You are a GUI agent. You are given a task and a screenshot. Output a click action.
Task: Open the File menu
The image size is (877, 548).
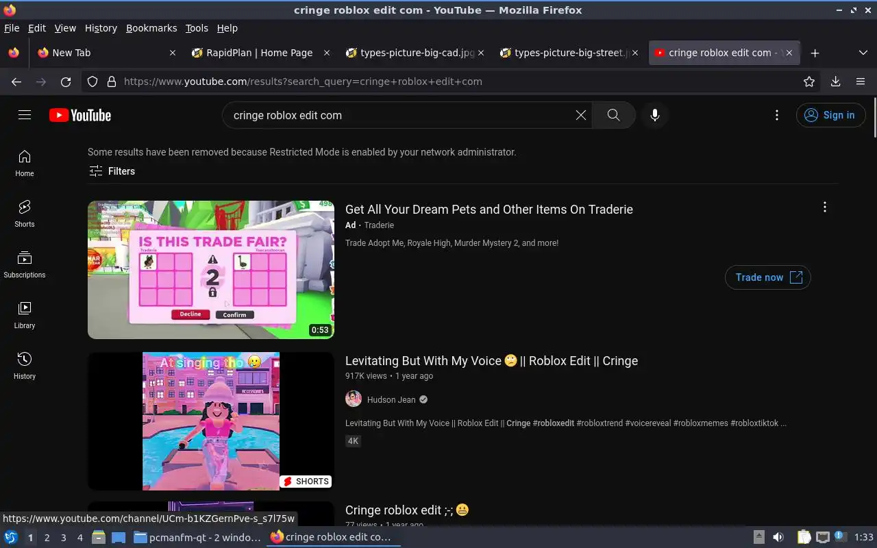click(x=12, y=28)
